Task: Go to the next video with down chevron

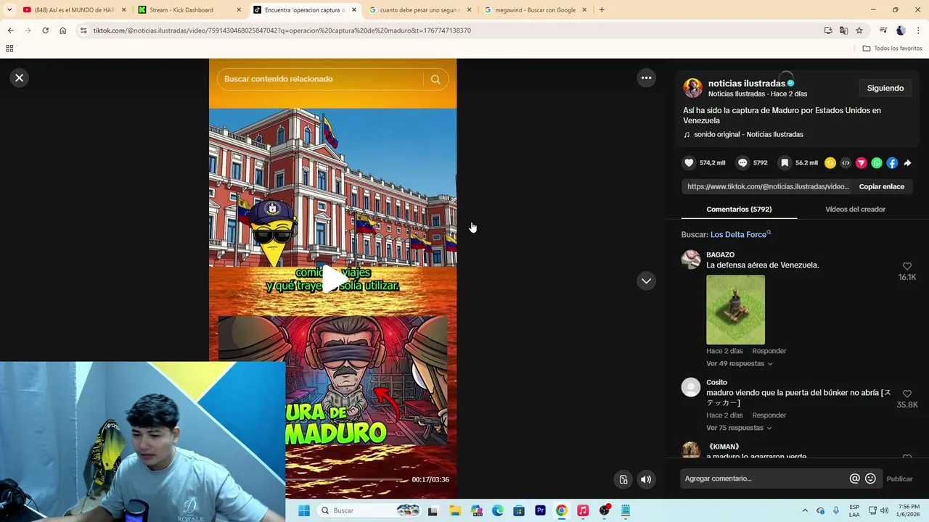Action: 646,281
